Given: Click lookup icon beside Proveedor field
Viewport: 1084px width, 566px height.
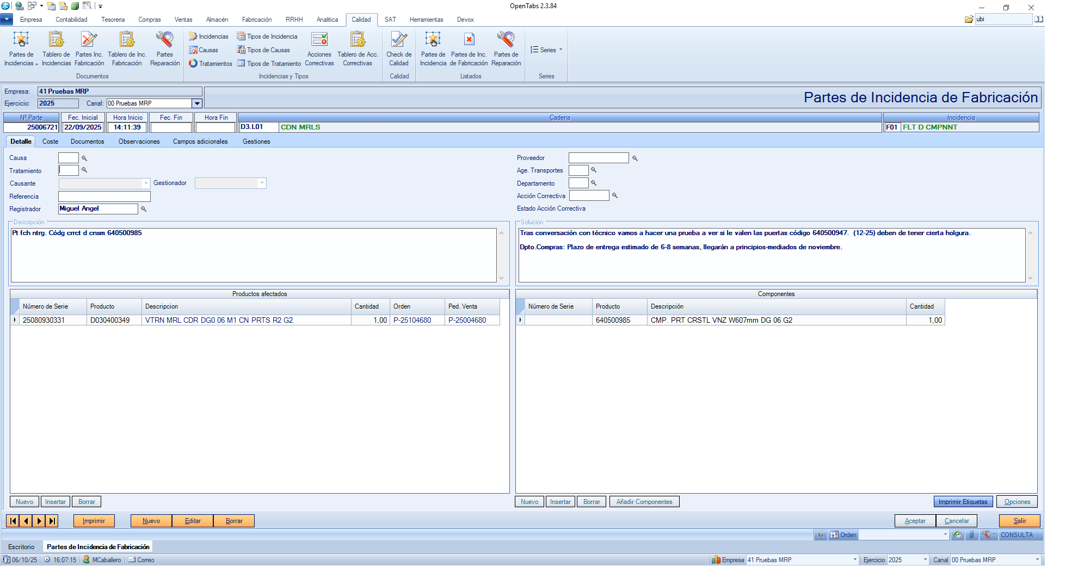Looking at the screenshot, I should point(635,158).
